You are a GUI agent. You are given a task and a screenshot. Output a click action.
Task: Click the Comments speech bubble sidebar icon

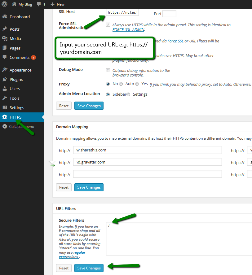pyautogui.click(x=5, y=57)
